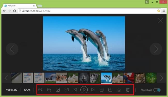168x97 pixels.
Task: Turn off the Thumbnail switch
Action: [x=157, y=90]
